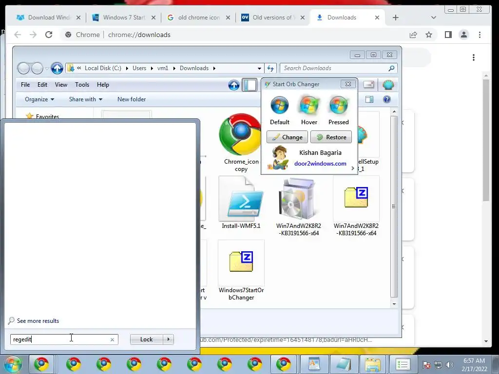The height and width of the screenshot is (374, 499).
Task: Select the Default orb image
Action: [279, 105]
